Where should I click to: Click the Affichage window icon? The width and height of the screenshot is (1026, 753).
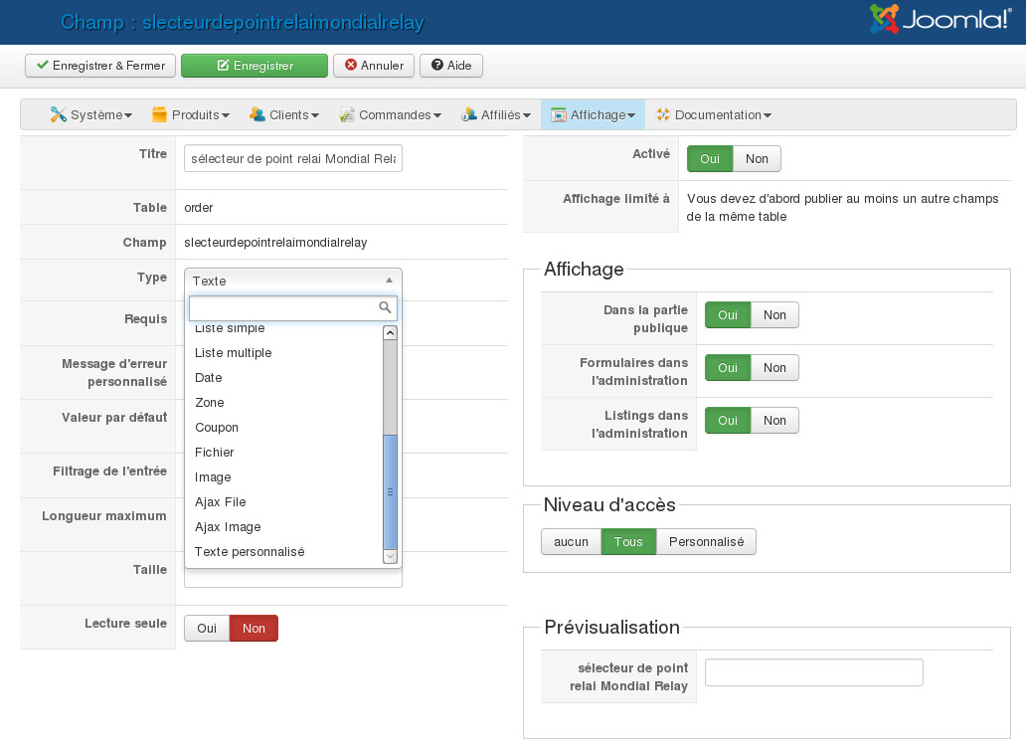558,115
